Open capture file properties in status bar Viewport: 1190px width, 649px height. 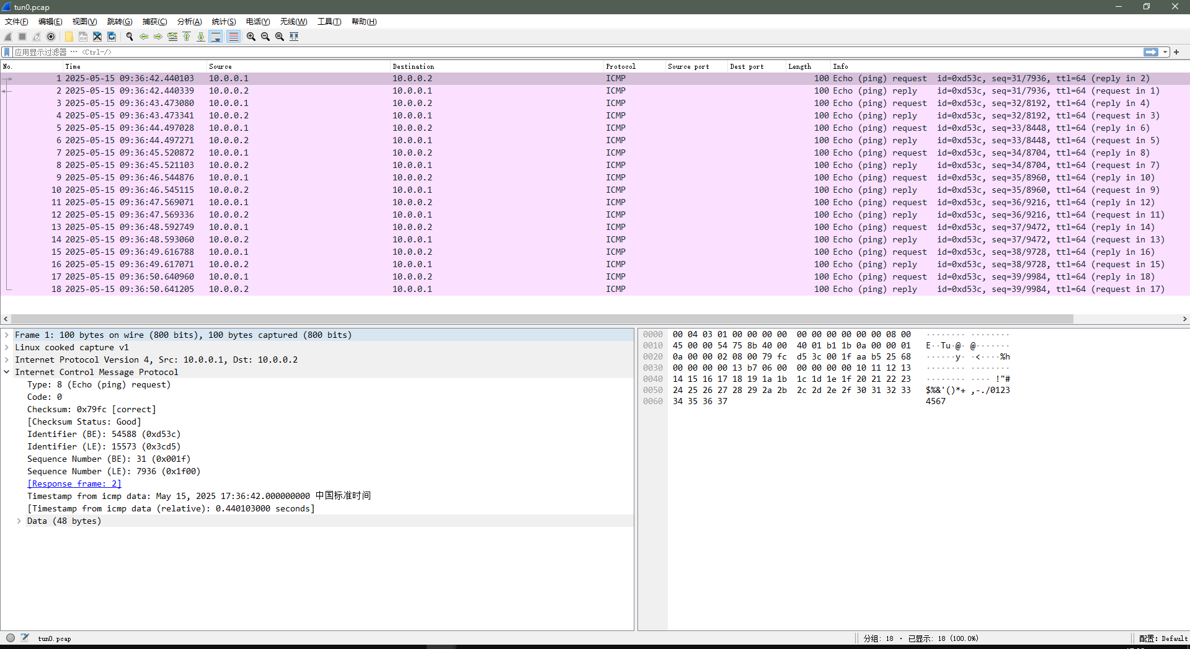click(x=25, y=638)
